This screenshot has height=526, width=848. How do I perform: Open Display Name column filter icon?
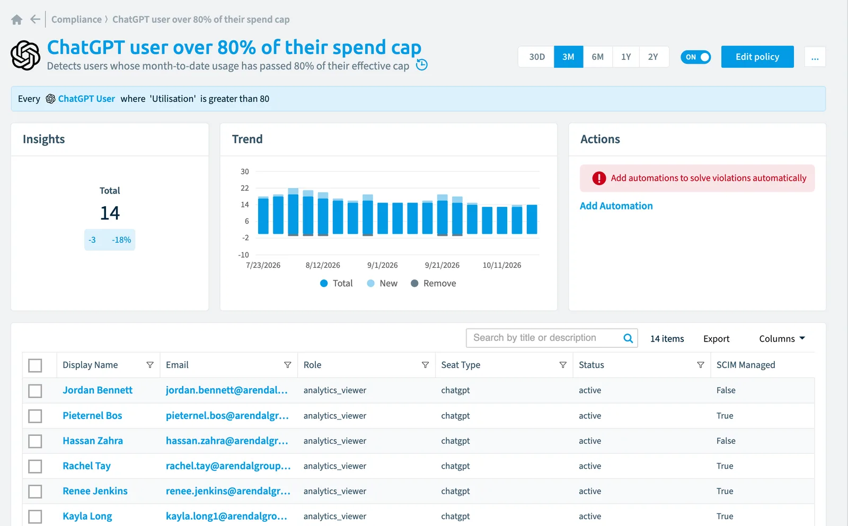click(150, 365)
